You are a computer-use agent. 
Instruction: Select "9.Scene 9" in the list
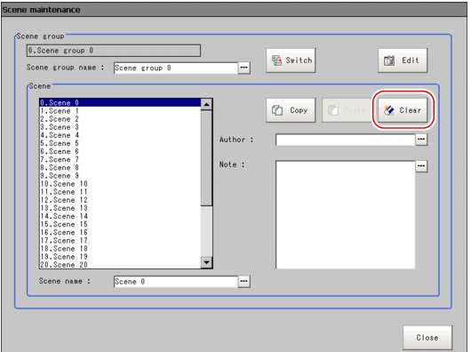120,176
